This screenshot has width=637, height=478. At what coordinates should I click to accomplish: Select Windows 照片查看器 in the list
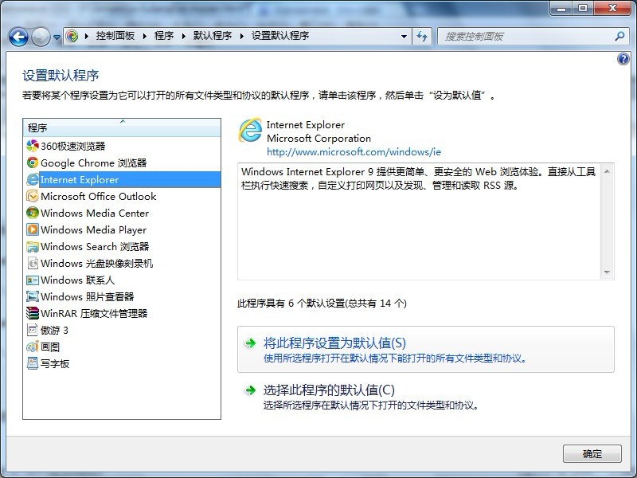[87, 296]
